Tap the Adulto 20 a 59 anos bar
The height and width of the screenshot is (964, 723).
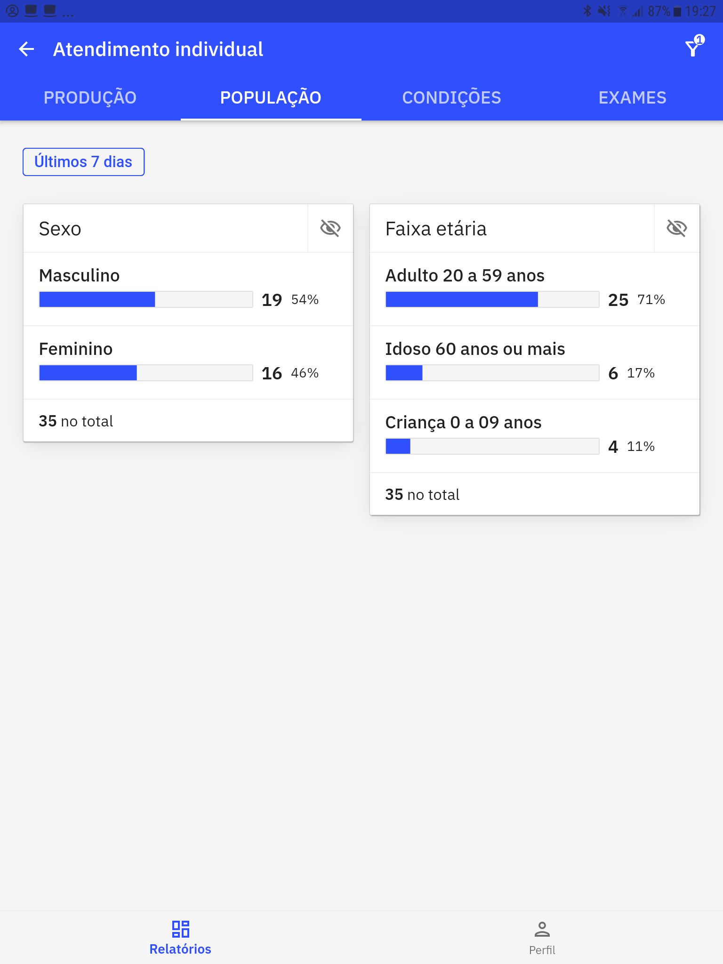492,299
